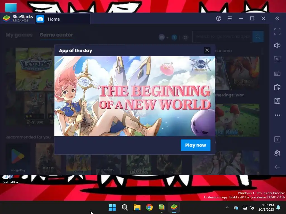Switch to Game center tab

[x=56, y=35]
